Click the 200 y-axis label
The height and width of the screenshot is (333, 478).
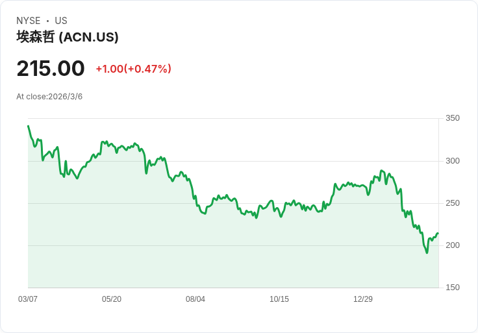453,245
